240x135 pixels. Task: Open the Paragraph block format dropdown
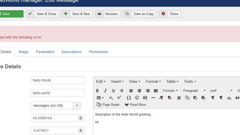tap(194, 91)
